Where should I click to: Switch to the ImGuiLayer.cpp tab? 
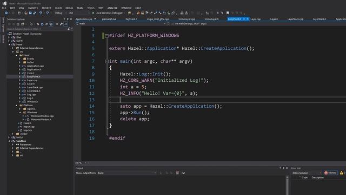[187, 19]
